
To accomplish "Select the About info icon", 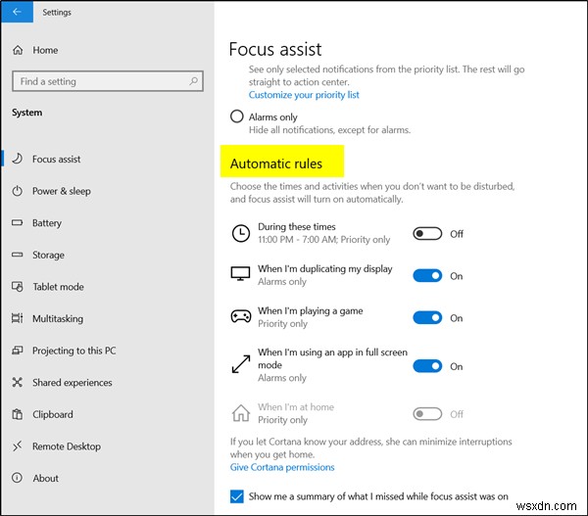I will pyautogui.click(x=18, y=478).
